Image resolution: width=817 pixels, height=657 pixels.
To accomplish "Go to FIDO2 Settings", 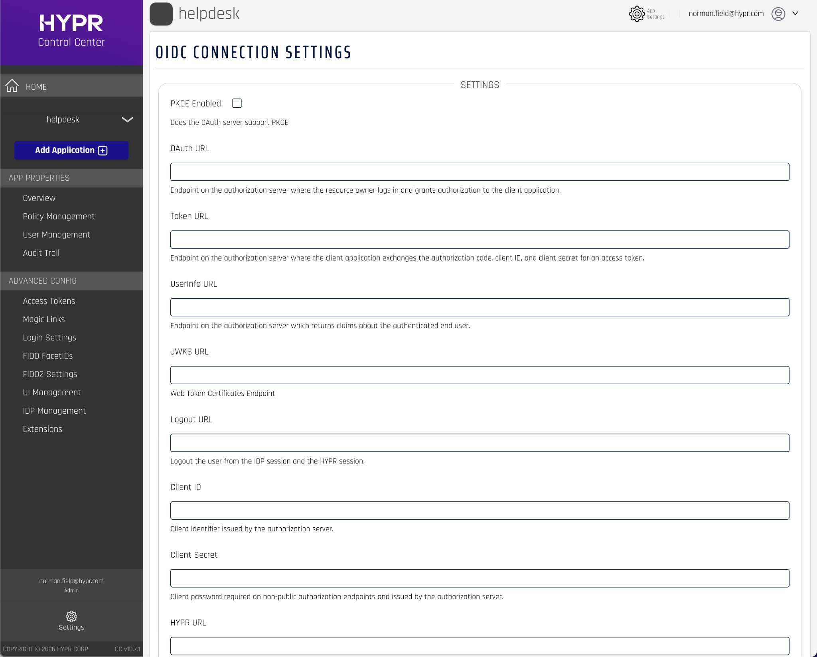I will pos(50,374).
